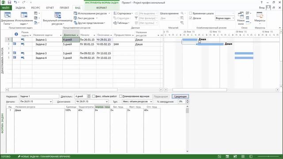The image size is (283, 159).
Task: Click the Сортировка sort icon
Action: [x=115, y=13]
